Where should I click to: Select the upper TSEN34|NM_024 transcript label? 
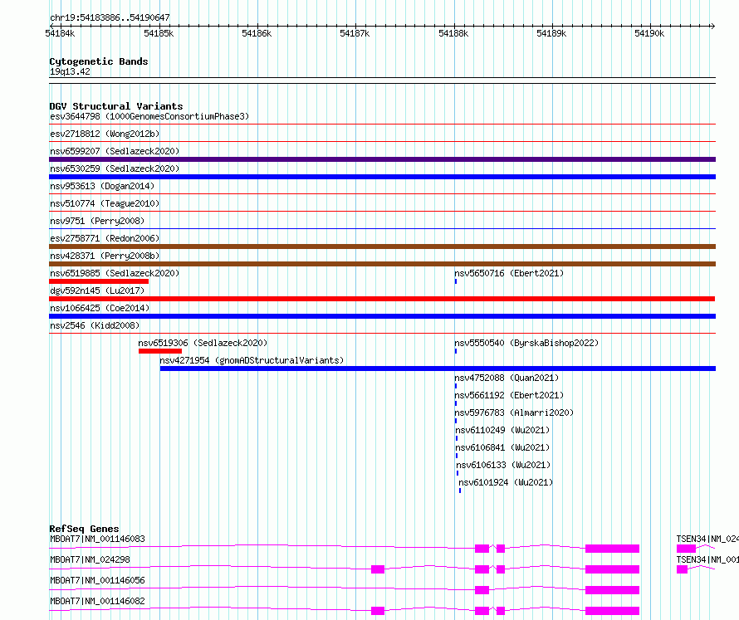point(707,539)
